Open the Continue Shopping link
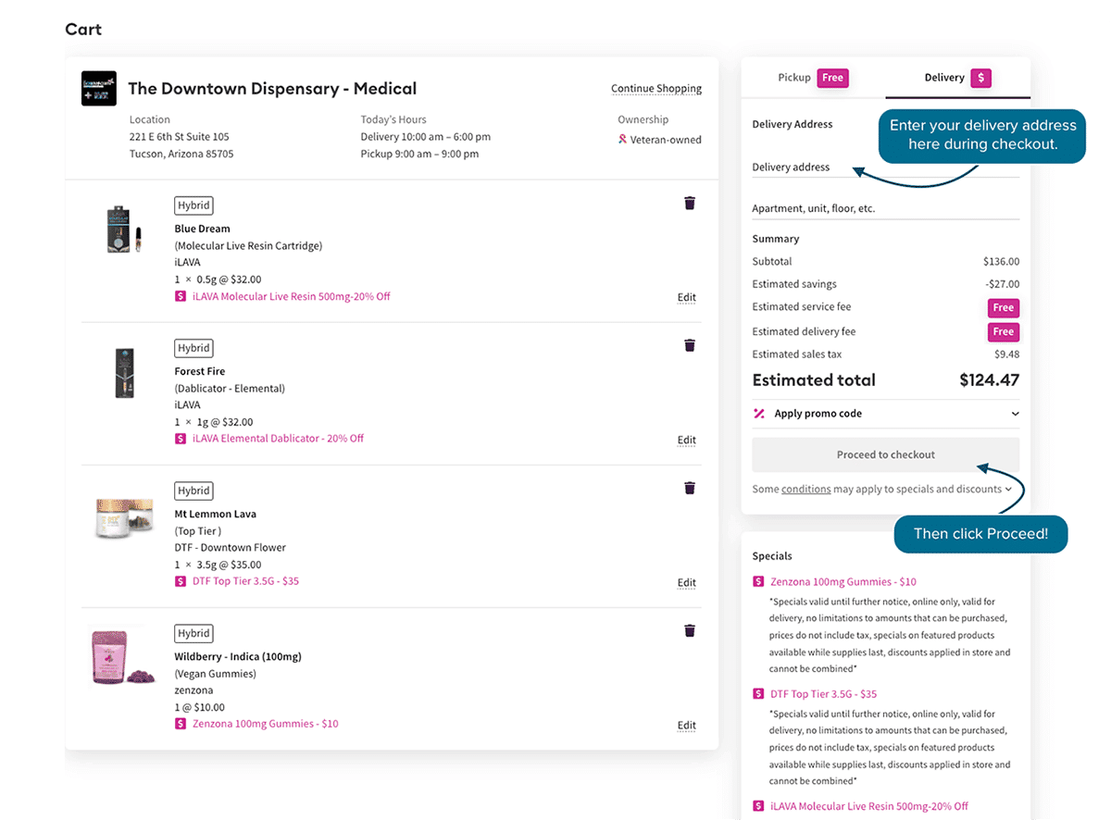The image size is (1111, 820). [x=656, y=89]
